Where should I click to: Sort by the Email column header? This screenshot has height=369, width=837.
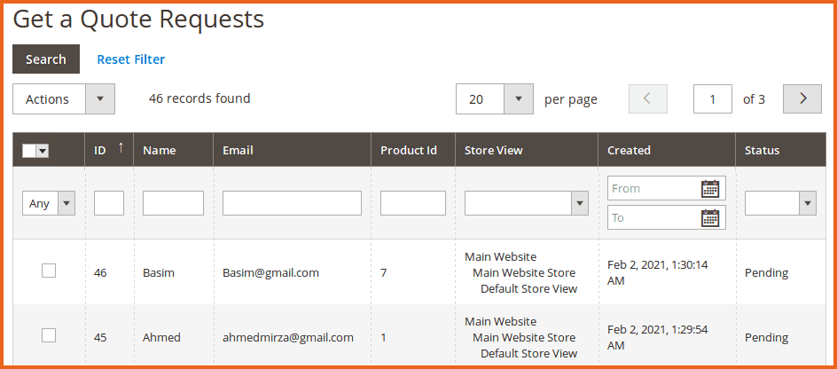point(238,150)
